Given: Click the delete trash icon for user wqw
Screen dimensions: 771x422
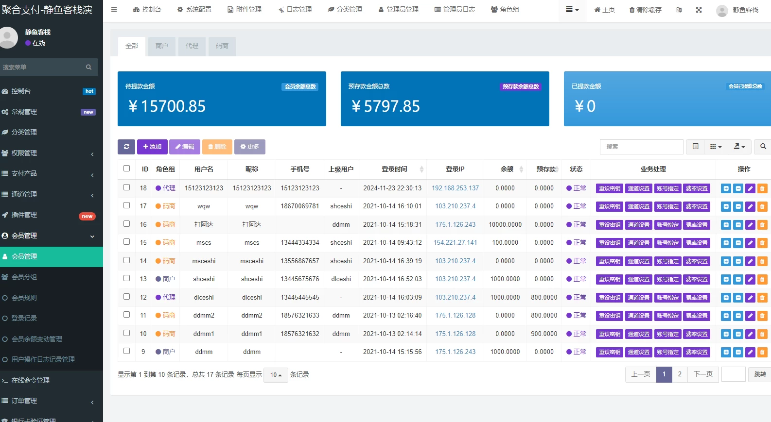Looking at the screenshot, I should click(x=762, y=207).
